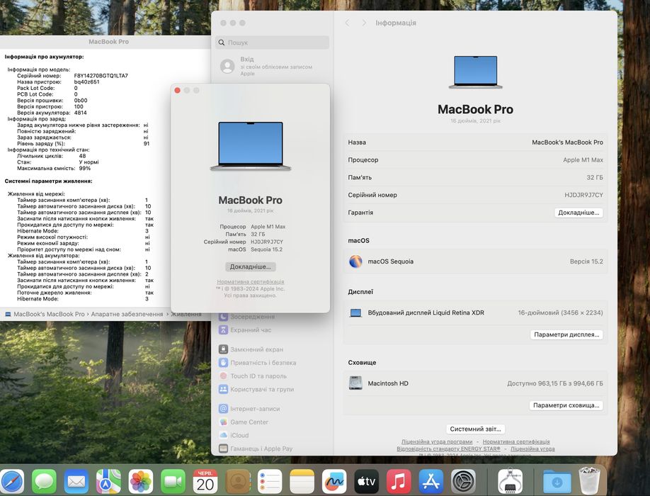Open the Apple TV dock icon
This screenshot has height=496, width=650.
click(366, 482)
